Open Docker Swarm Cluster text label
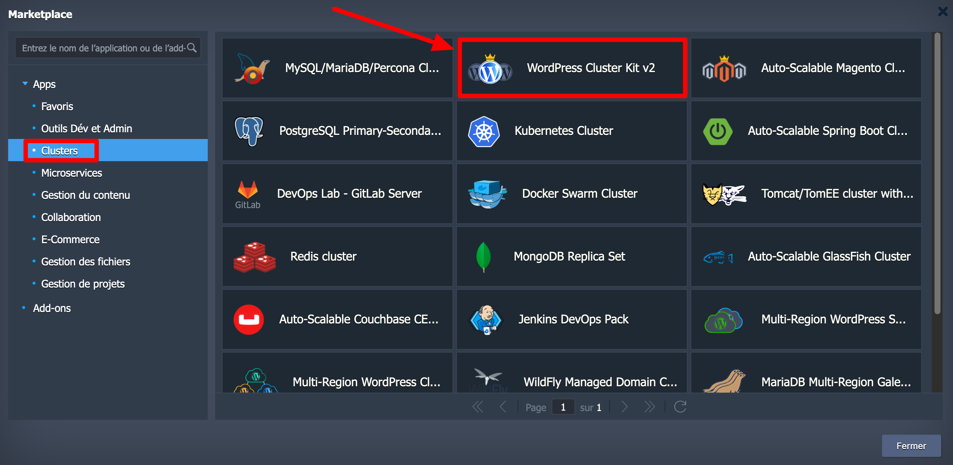The image size is (953, 465). [579, 193]
